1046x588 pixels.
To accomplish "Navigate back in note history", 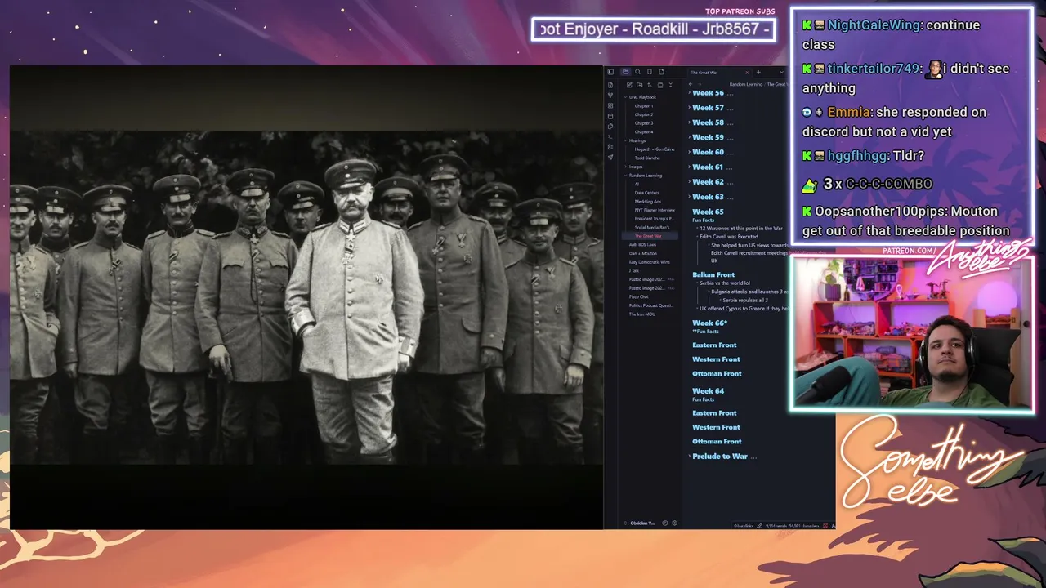I will 691,84.
